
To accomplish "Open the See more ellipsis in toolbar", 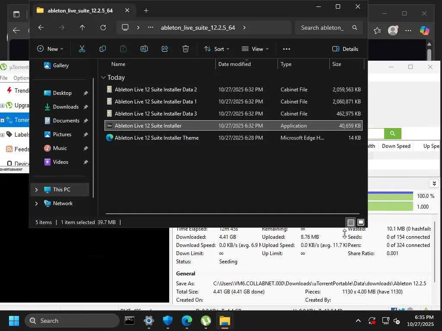I will [x=287, y=49].
